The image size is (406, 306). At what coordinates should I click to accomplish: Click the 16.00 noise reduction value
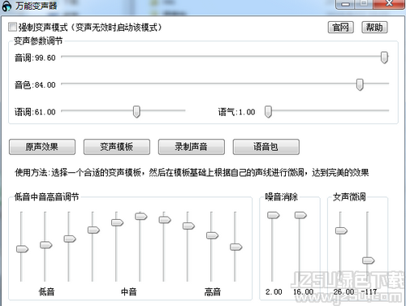303,292
